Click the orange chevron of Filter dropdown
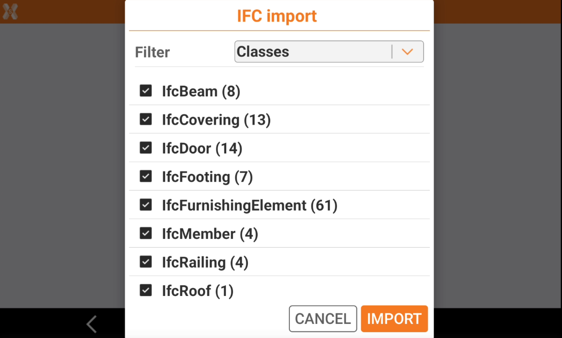The width and height of the screenshot is (562, 338). (407, 52)
